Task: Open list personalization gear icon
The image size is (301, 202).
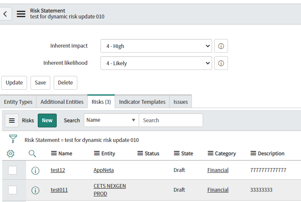Action: (x=11, y=153)
